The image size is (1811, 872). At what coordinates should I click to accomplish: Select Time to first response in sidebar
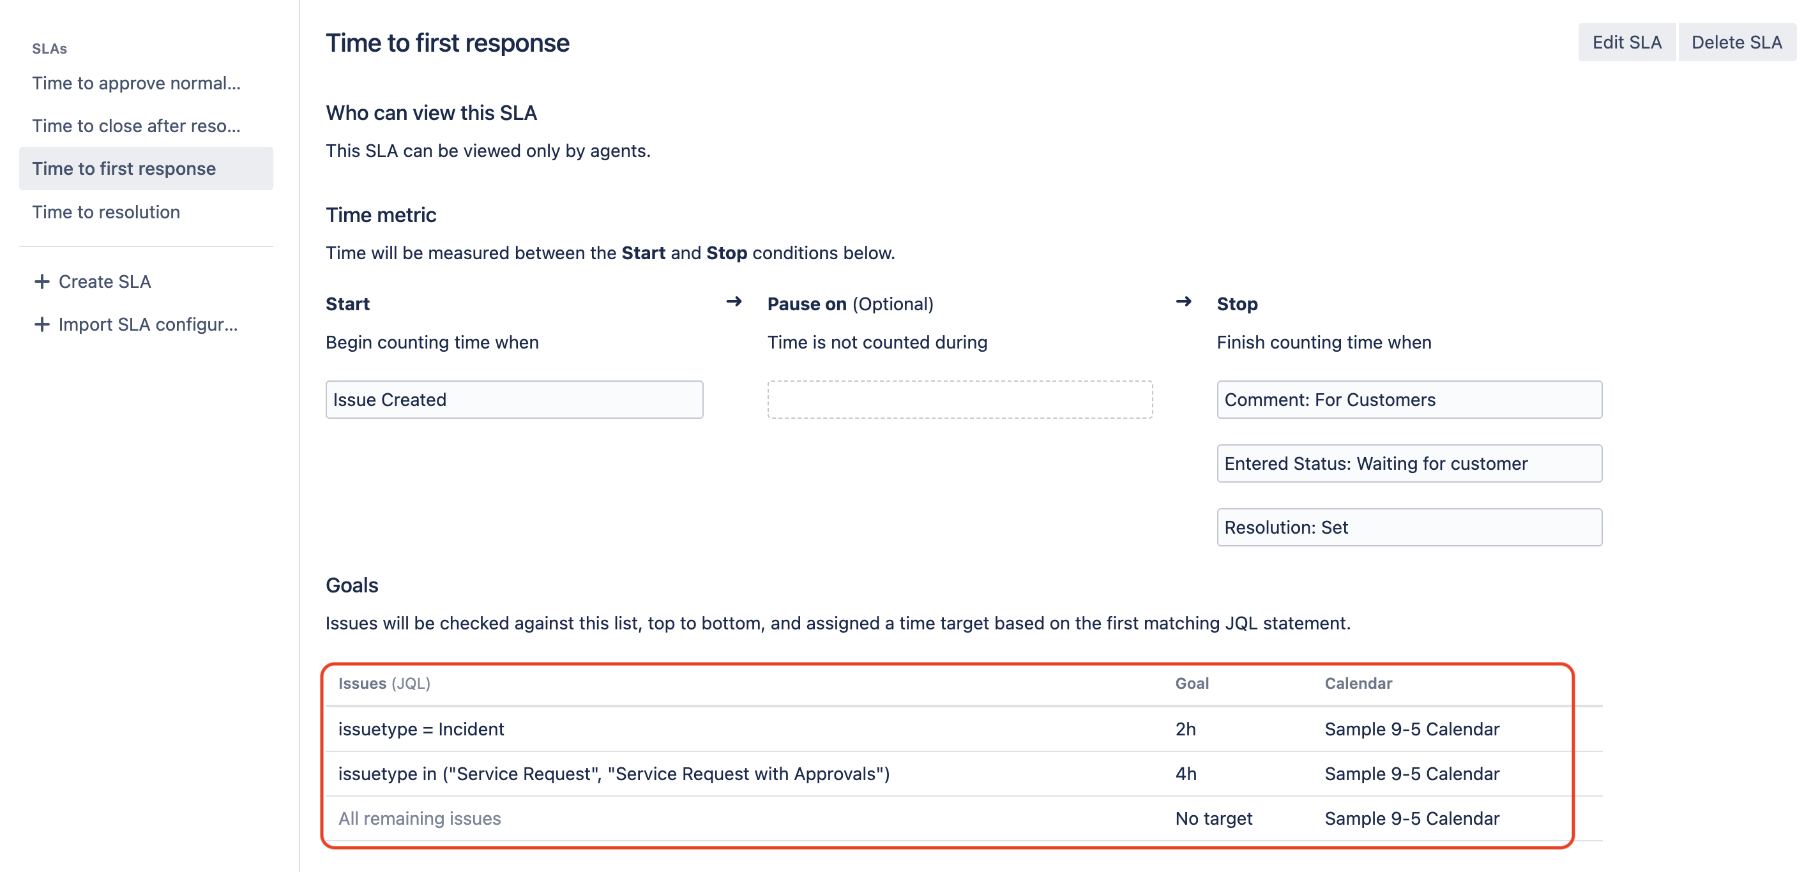(125, 169)
